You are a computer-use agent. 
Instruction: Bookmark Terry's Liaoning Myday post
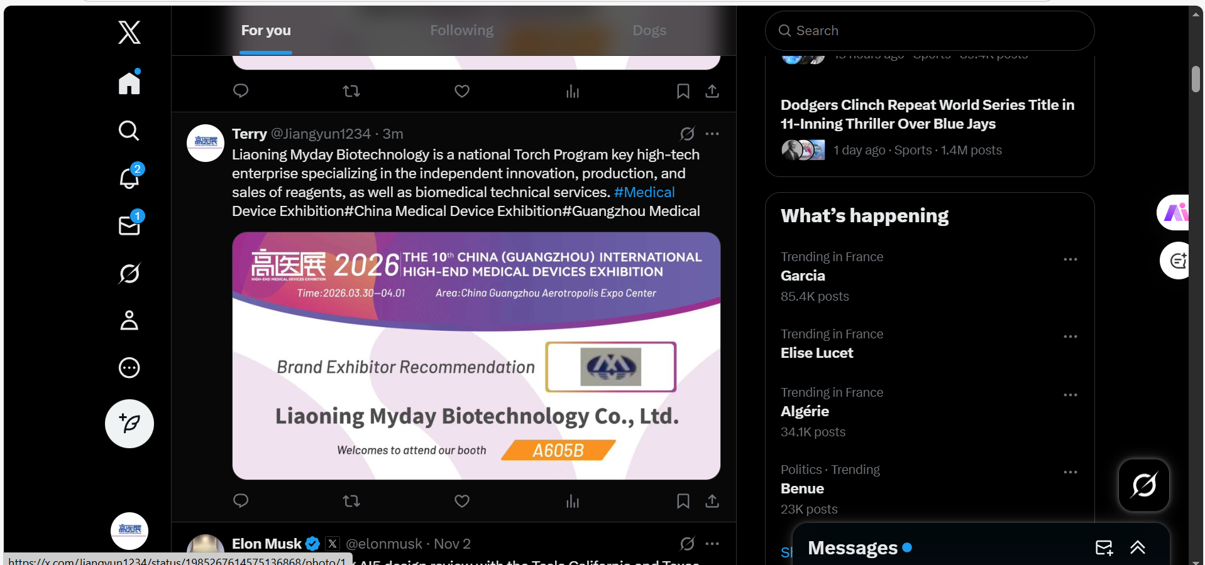[x=683, y=501]
